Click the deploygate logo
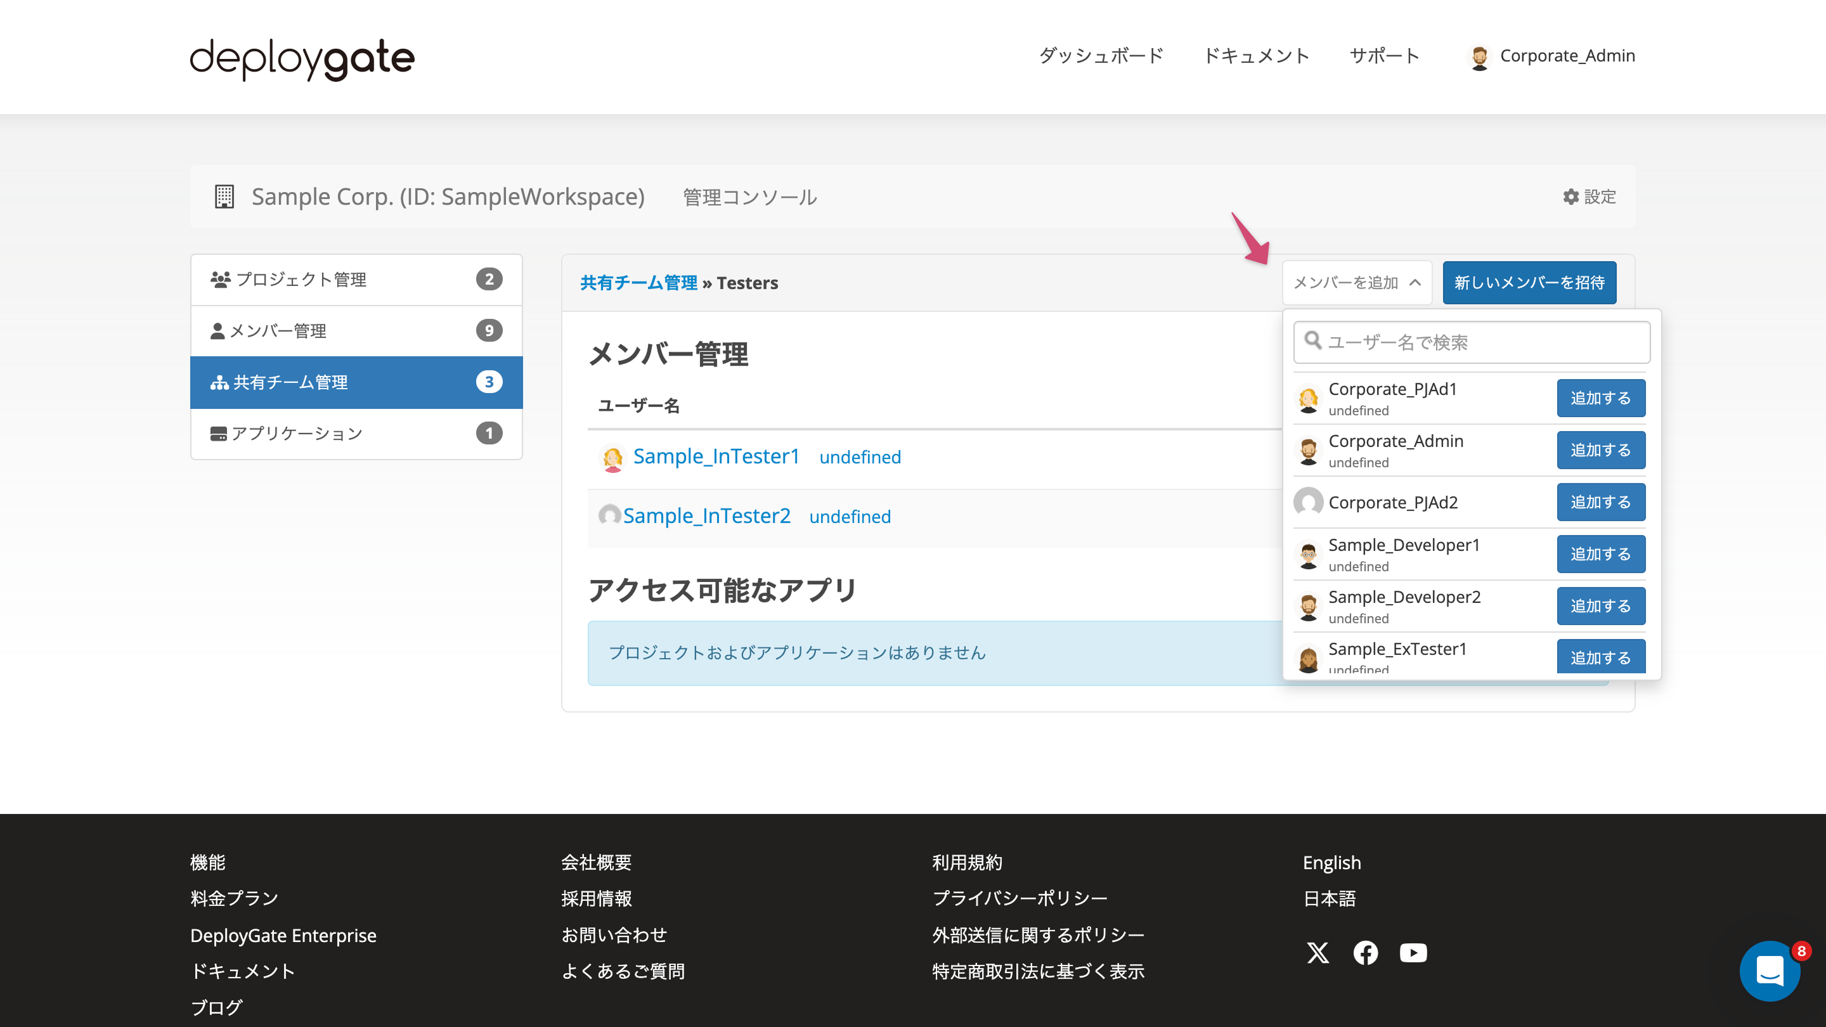The image size is (1826, 1027). click(x=301, y=59)
